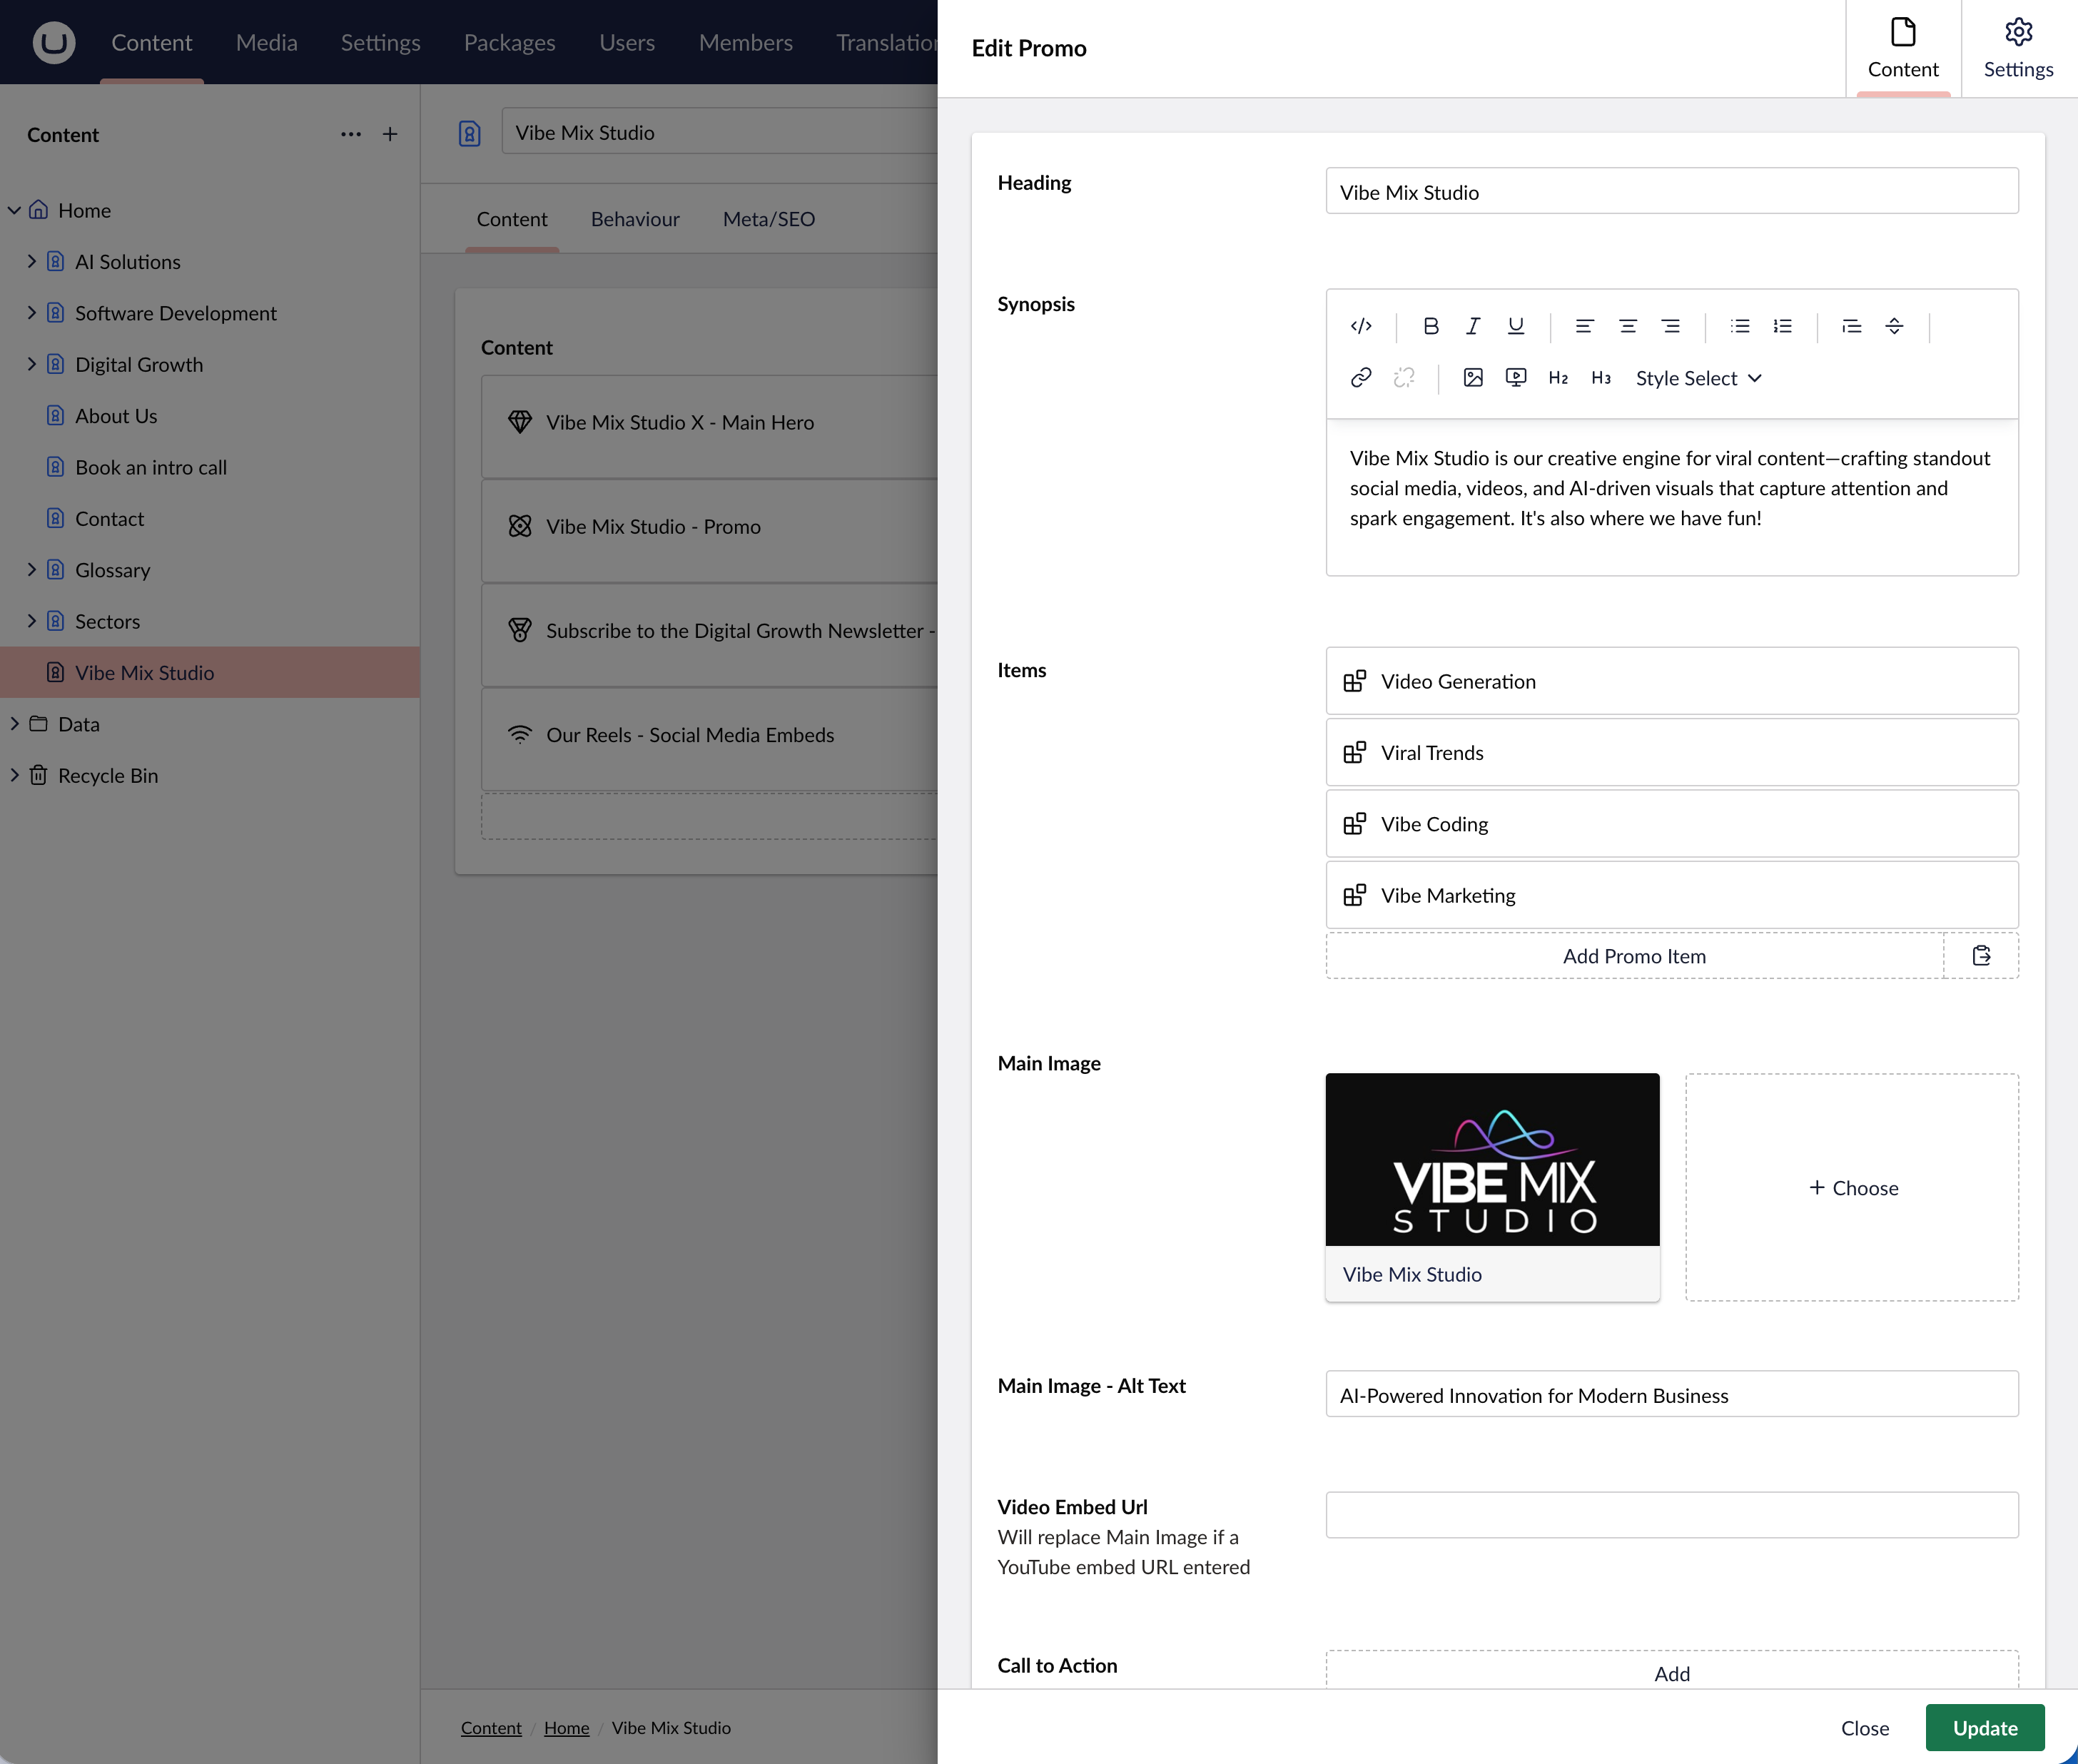Click the Vibe Mix Studio main image thumbnail

pos(1492,1160)
